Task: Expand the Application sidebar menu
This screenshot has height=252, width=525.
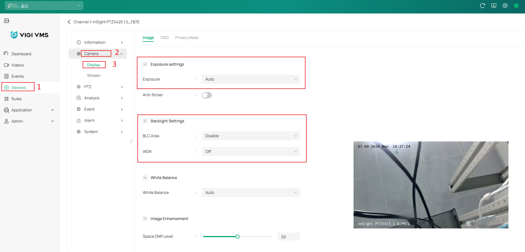Action: click(x=30, y=110)
